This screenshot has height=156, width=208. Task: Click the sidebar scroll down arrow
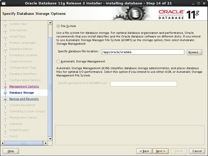[x=50, y=139]
